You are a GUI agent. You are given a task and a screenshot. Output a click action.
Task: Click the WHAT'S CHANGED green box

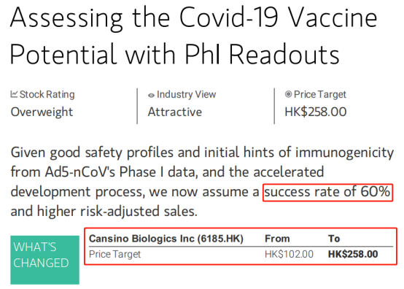point(44,260)
